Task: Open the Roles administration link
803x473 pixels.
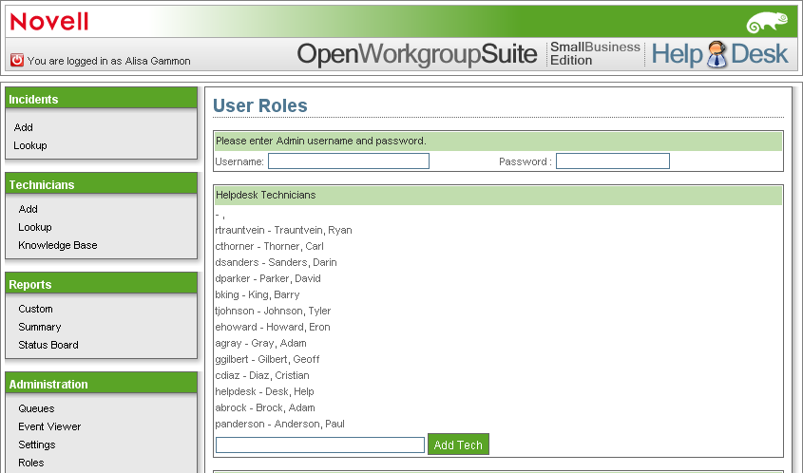Action: [x=30, y=463]
